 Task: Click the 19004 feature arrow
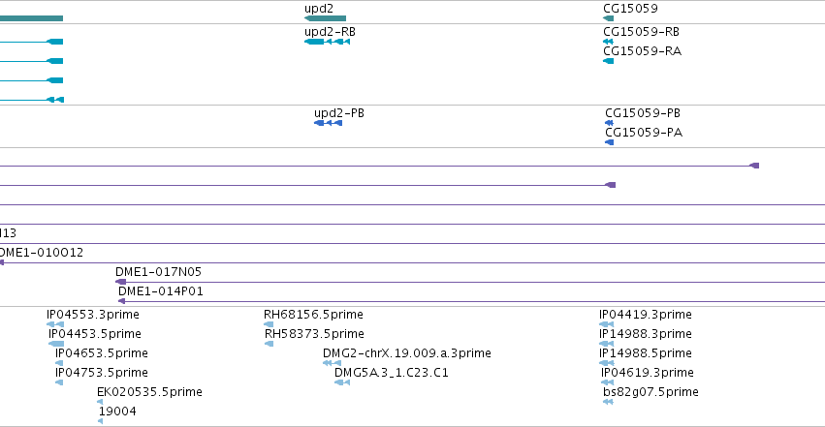click(x=101, y=421)
